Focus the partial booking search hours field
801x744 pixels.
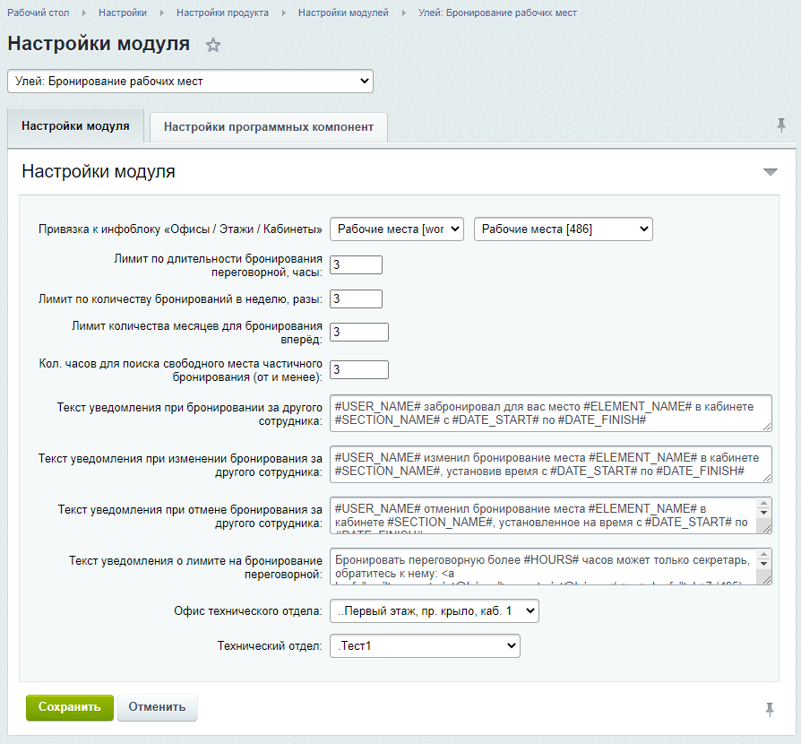pos(359,369)
